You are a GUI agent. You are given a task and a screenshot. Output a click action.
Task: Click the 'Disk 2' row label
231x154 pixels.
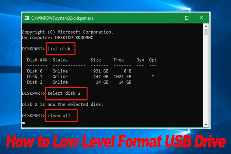click(35, 82)
